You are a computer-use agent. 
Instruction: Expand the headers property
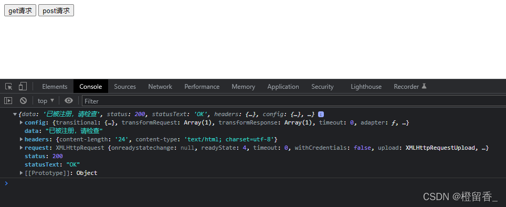point(22,139)
